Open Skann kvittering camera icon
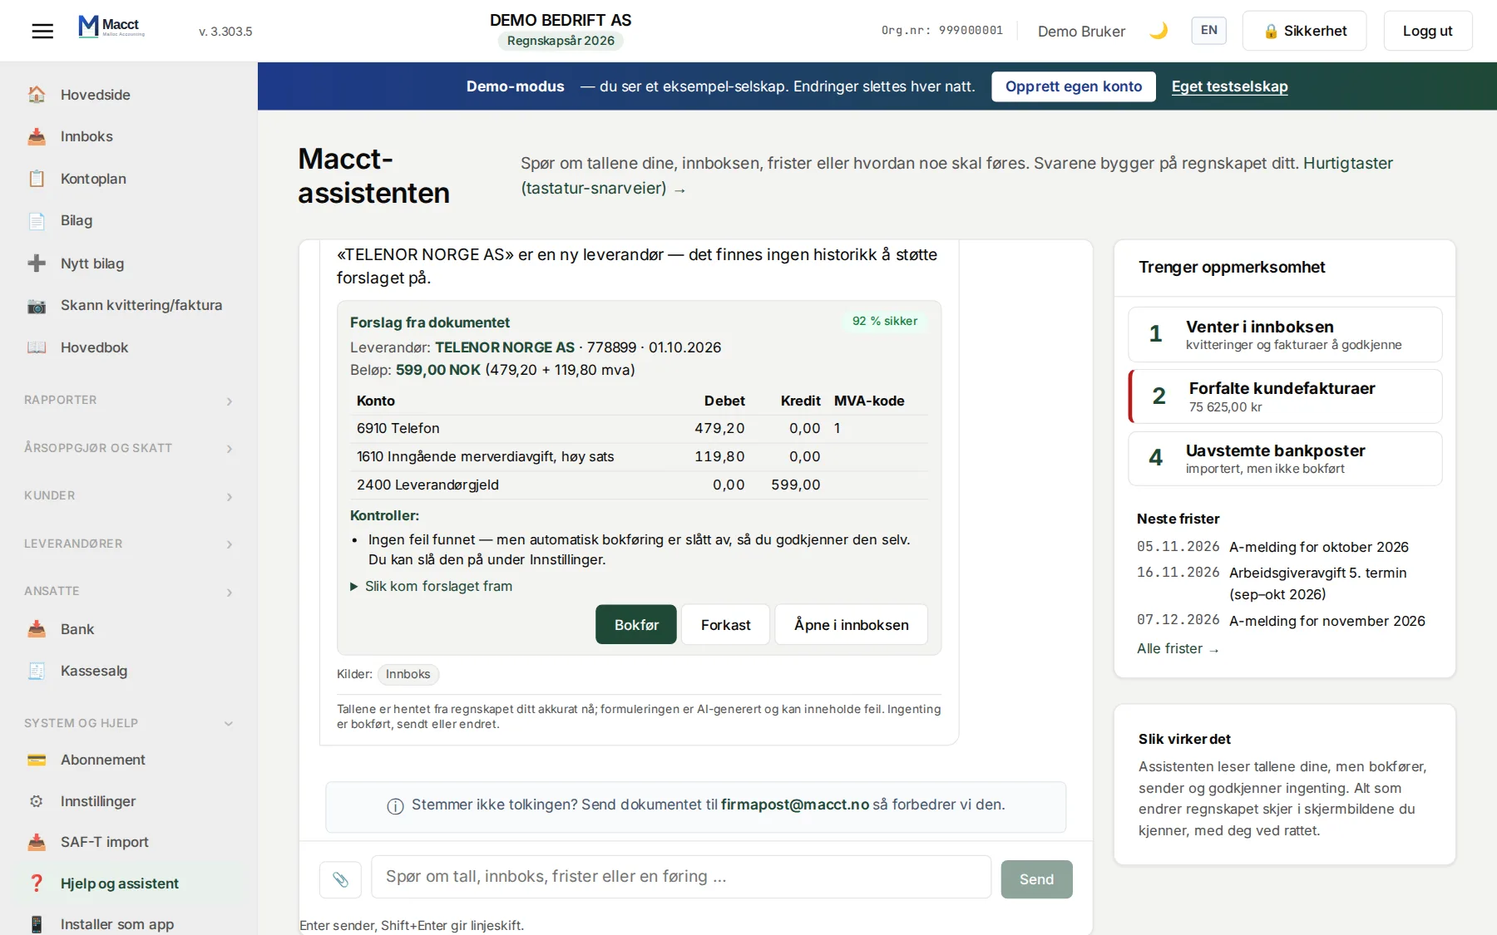Viewport: 1497px width, 935px height. [37, 305]
